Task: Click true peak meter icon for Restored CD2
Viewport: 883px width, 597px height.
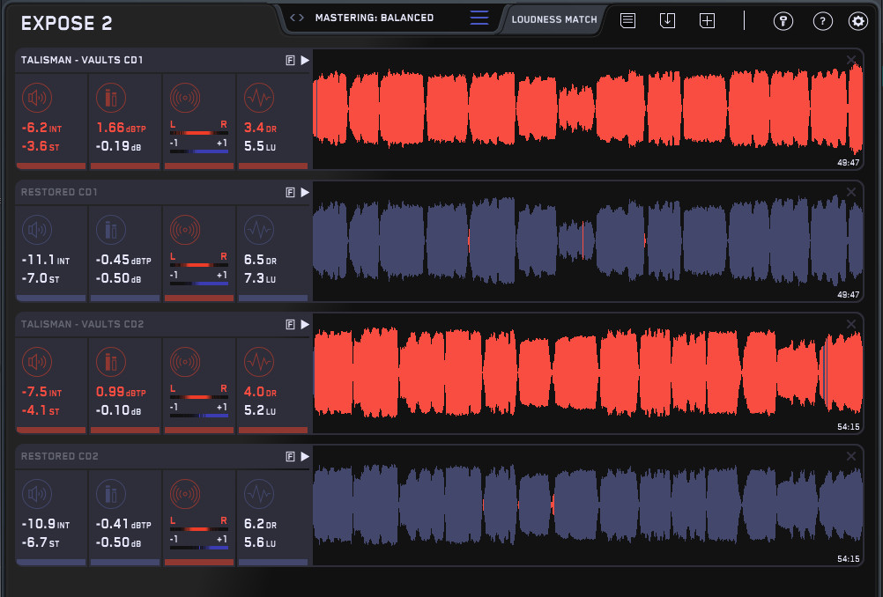Action: (111, 493)
